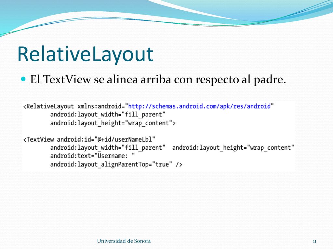Click the android:text="Username: " line
The image size is (333, 249).
(92, 156)
